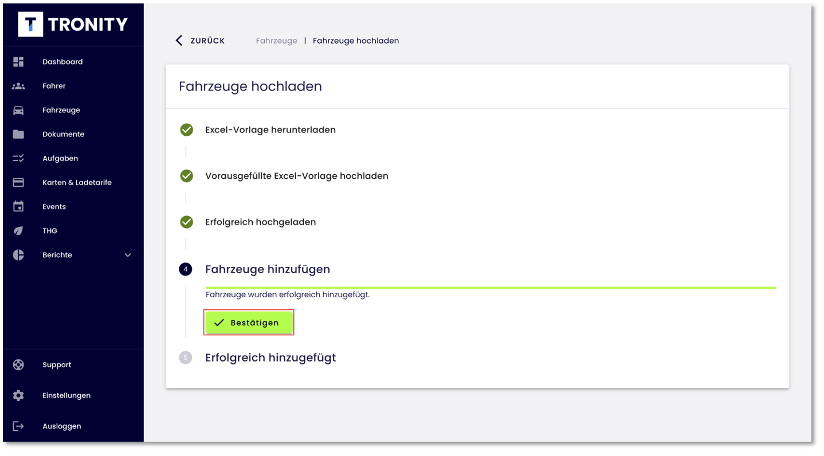
Task: Go back using ZURÜCK
Action: 207,41
